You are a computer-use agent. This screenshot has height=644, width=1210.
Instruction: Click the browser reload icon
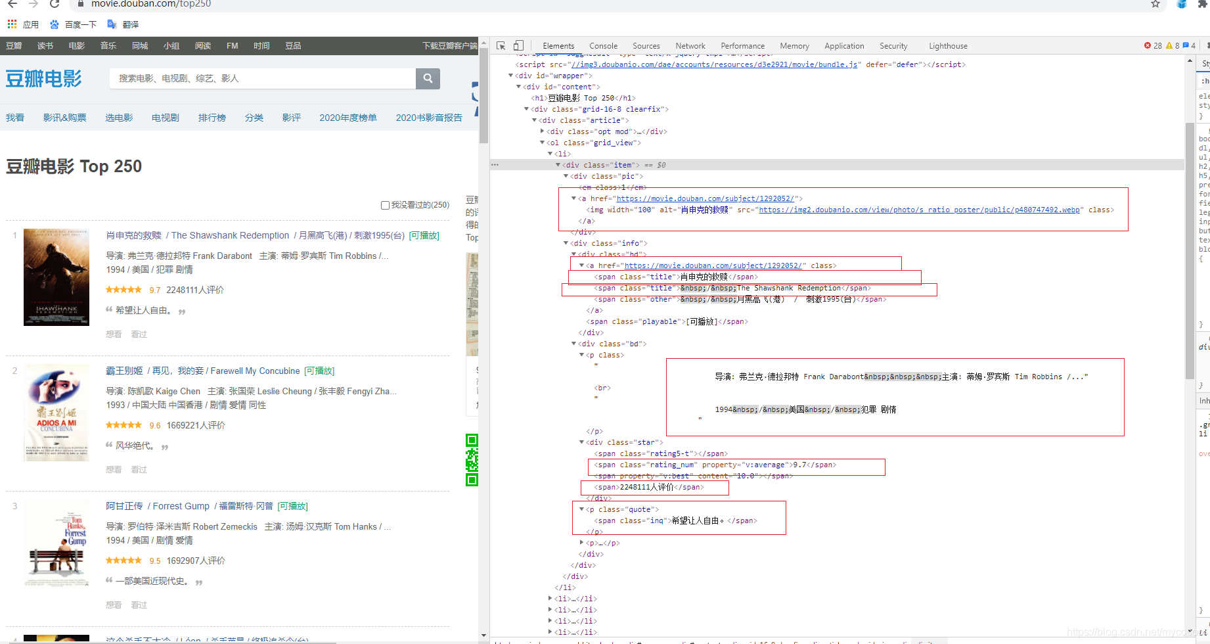55,4
